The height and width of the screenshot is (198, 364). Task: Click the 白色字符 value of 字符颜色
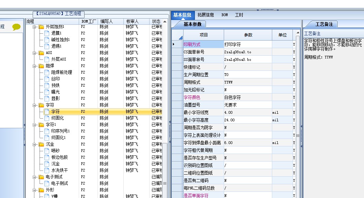coord(248,97)
